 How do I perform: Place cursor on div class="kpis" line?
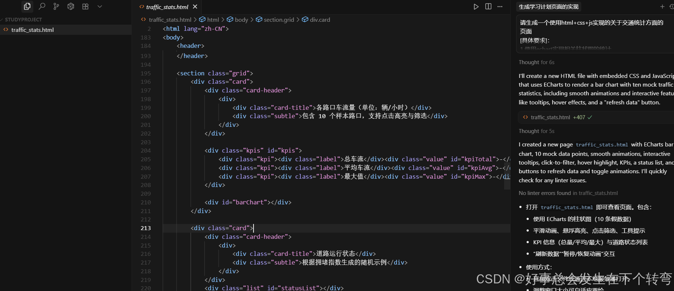(x=253, y=150)
